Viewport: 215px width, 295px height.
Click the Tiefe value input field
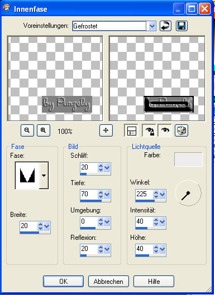coord(89,194)
